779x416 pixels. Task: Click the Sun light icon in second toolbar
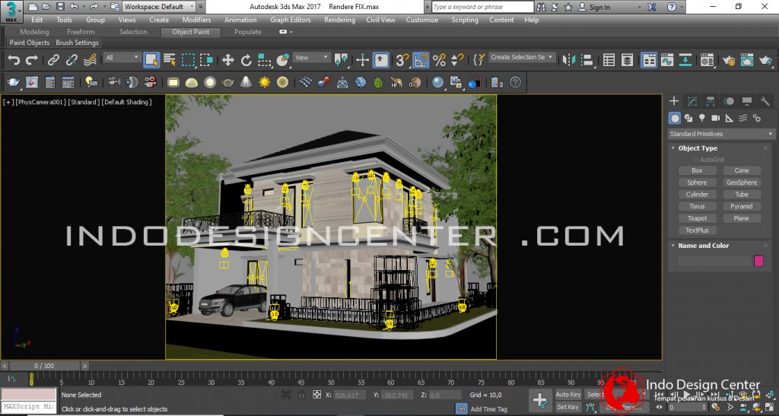264,82
